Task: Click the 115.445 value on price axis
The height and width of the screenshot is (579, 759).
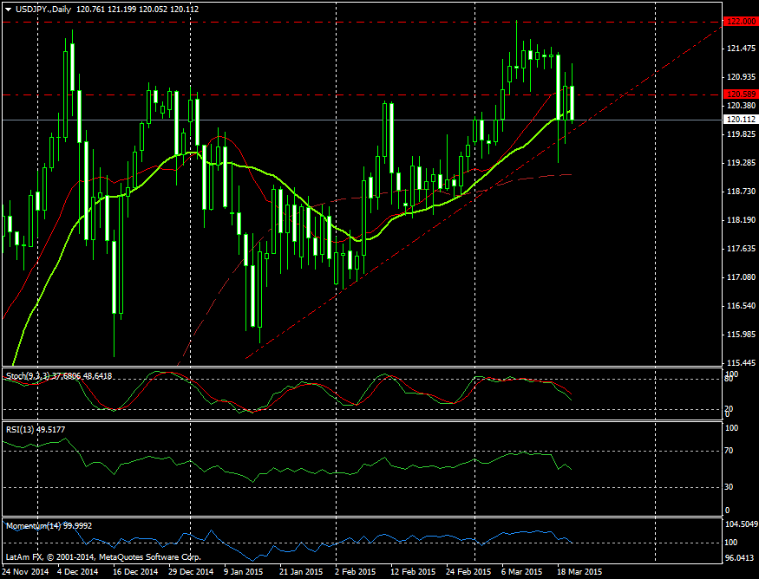Action: [x=738, y=363]
